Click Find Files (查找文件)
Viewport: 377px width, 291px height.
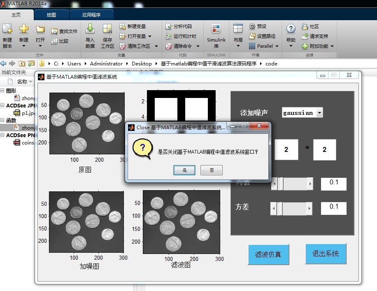[x=64, y=31]
